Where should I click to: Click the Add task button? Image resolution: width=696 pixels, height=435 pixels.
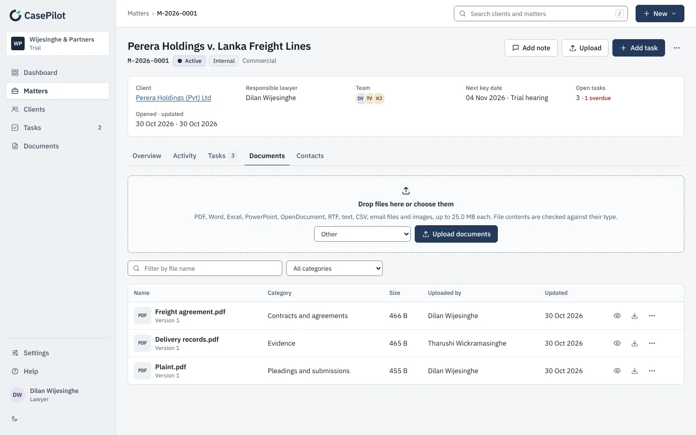(638, 48)
